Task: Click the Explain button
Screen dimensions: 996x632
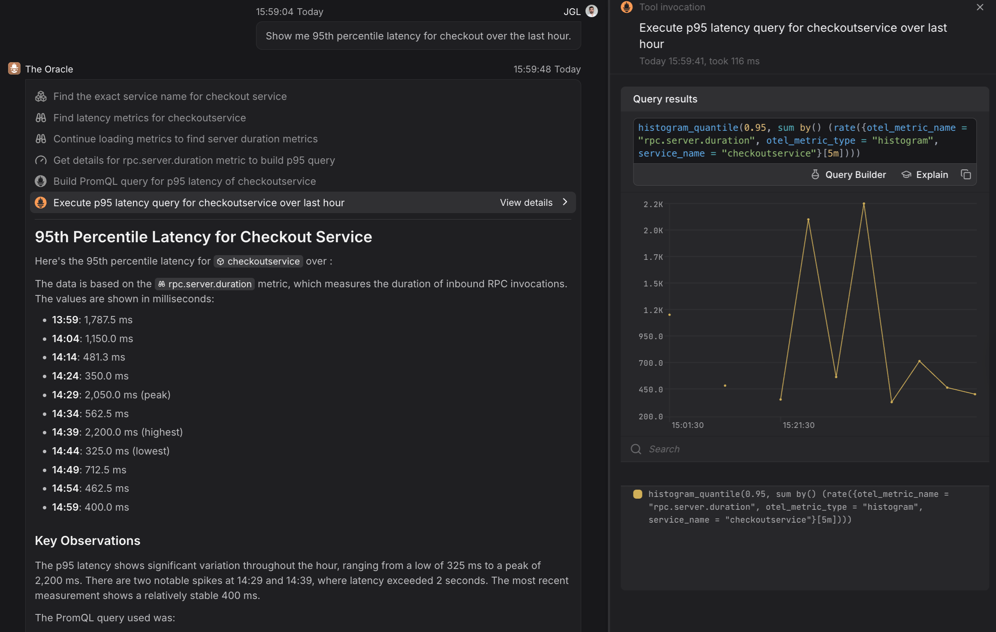Action: [925, 175]
